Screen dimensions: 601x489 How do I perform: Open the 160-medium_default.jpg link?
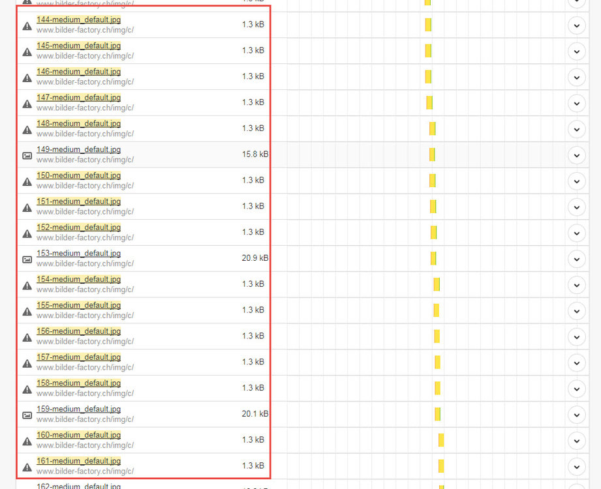[78, 435]
